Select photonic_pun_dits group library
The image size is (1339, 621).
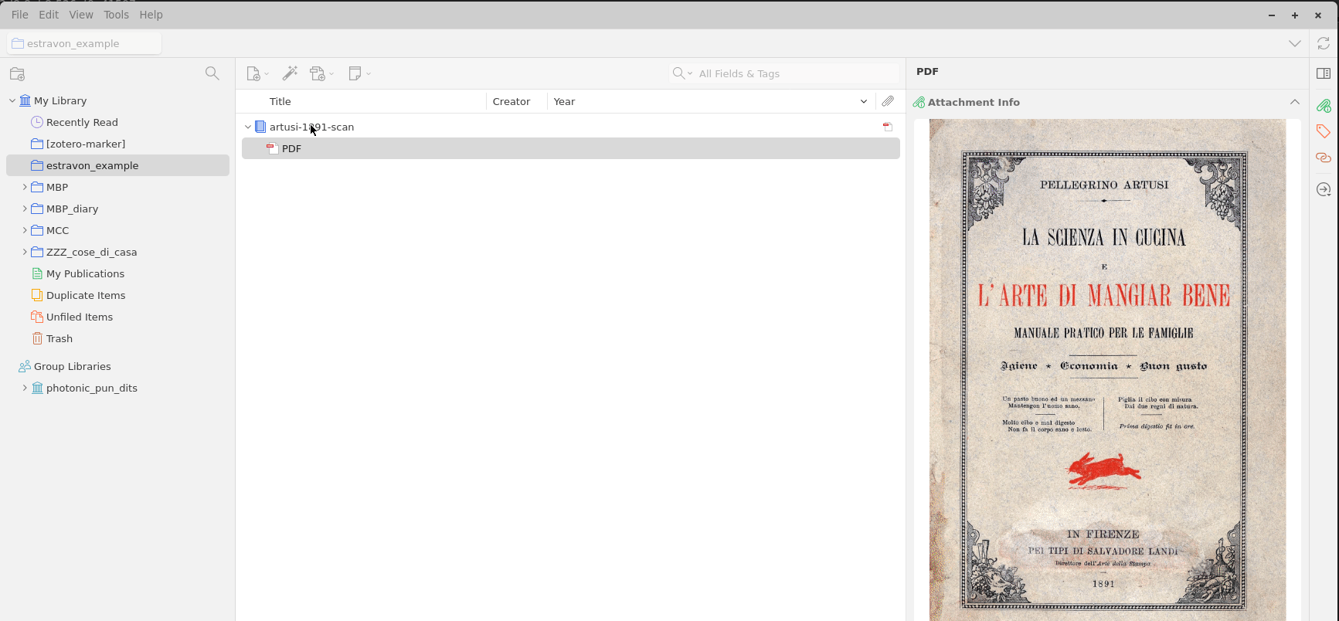point(91,388)
